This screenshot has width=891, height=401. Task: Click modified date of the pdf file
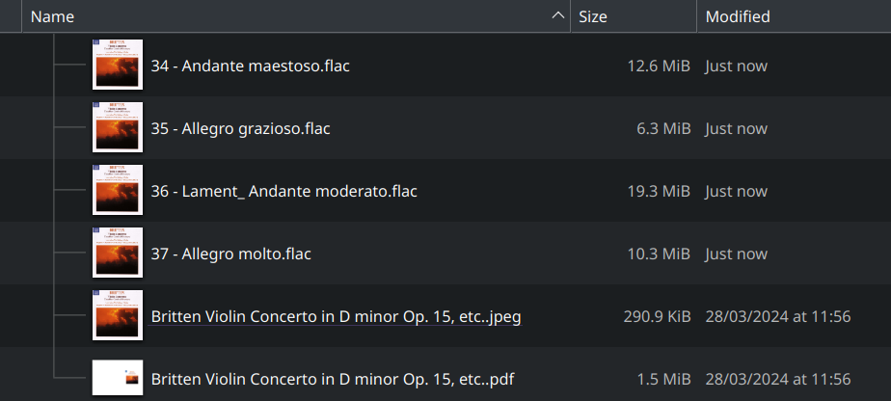point(777,379)
